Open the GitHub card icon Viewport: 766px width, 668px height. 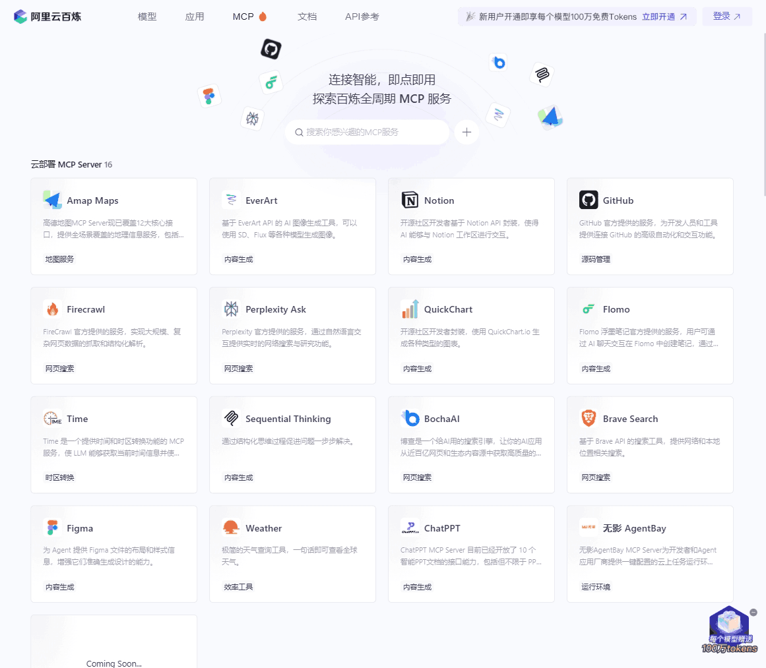click(x=589, y=200)
